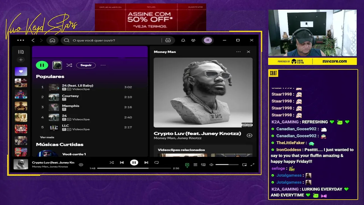Skip to next track
The width and height of the screenshot is (364, 205).
click(146, 163)
